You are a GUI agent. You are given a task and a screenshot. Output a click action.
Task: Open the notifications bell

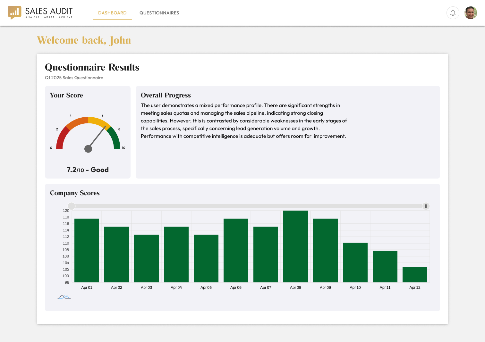point(453,13)
